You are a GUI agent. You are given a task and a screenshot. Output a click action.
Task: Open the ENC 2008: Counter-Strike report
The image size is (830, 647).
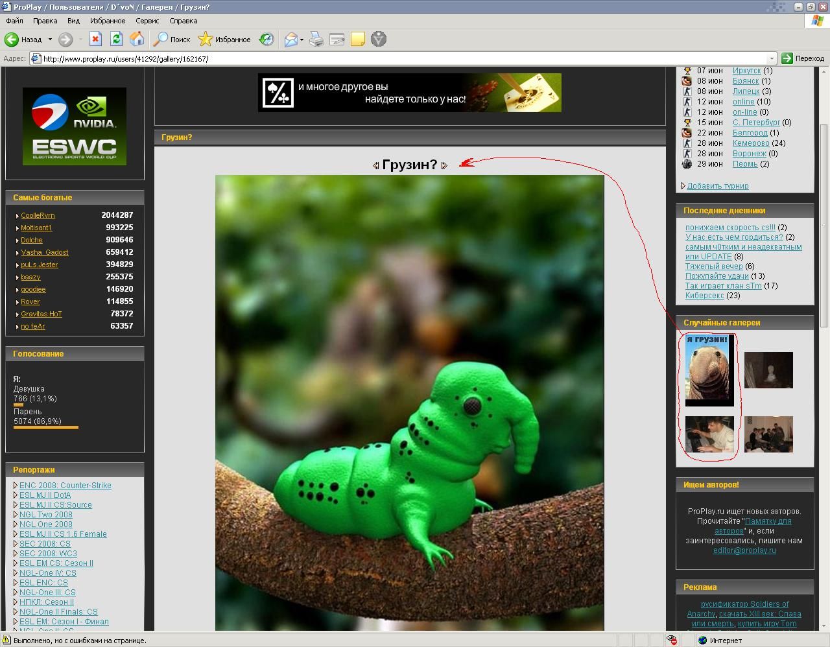(65, 486)
